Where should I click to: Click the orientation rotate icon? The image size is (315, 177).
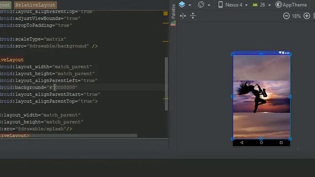[201, 4]
